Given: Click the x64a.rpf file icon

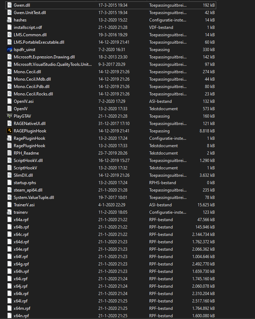Looking at the screenshot, I should pyautogui.click(x=10, y=219).
